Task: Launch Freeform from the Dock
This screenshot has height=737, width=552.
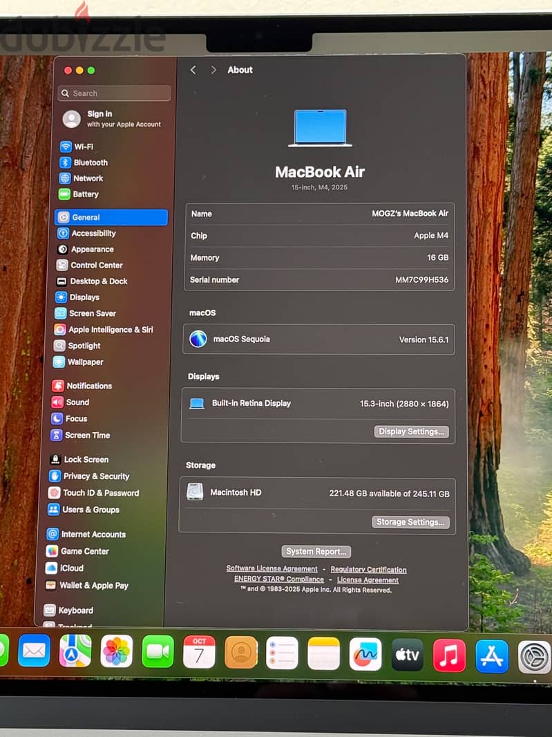Action: 365,654
